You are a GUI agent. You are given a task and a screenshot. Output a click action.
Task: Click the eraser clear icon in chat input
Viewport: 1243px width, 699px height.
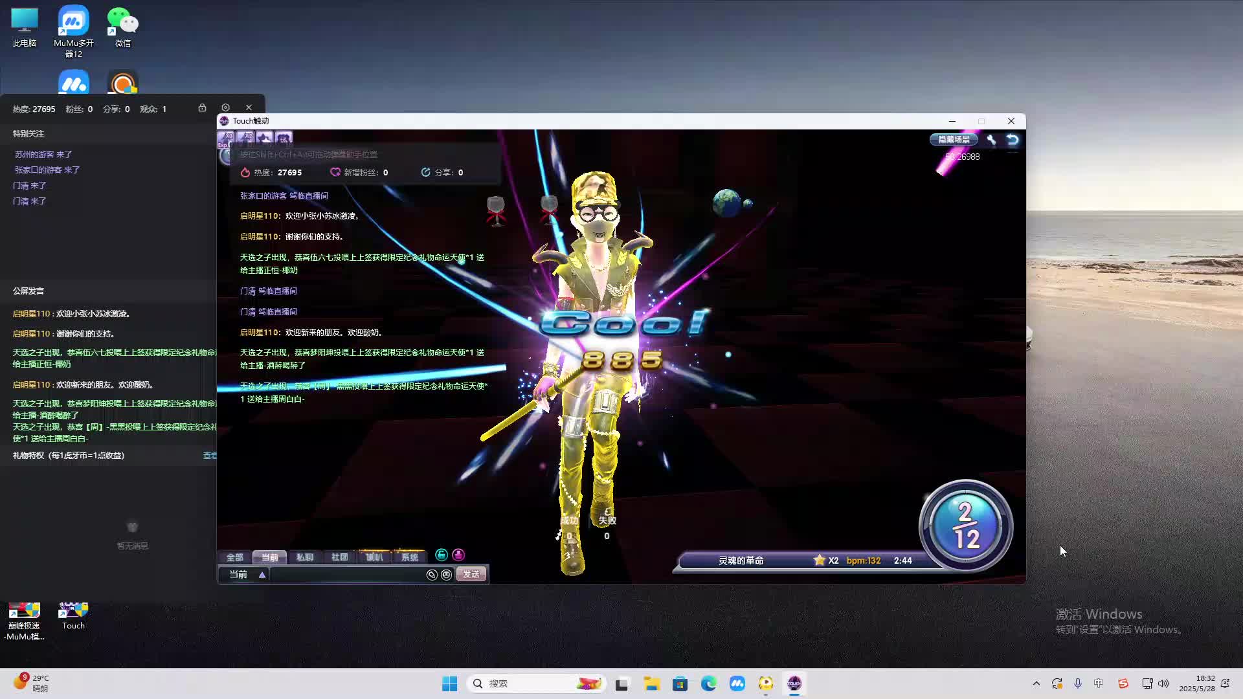pyautogui.click(x=432, y=575)
